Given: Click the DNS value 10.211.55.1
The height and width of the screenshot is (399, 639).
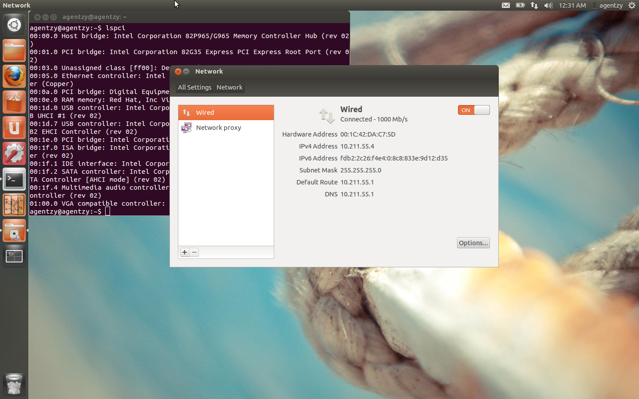Looking at the screenshot, I should (x=357, y=194).
